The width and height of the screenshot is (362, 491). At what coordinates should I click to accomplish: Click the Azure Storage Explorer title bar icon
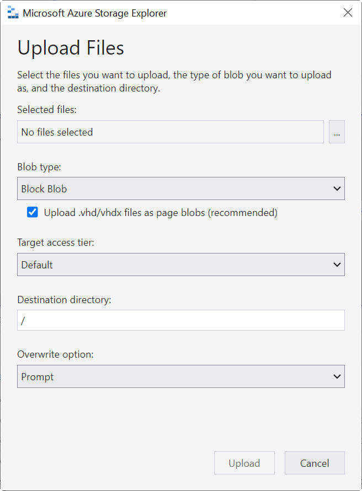click(13, 13)
